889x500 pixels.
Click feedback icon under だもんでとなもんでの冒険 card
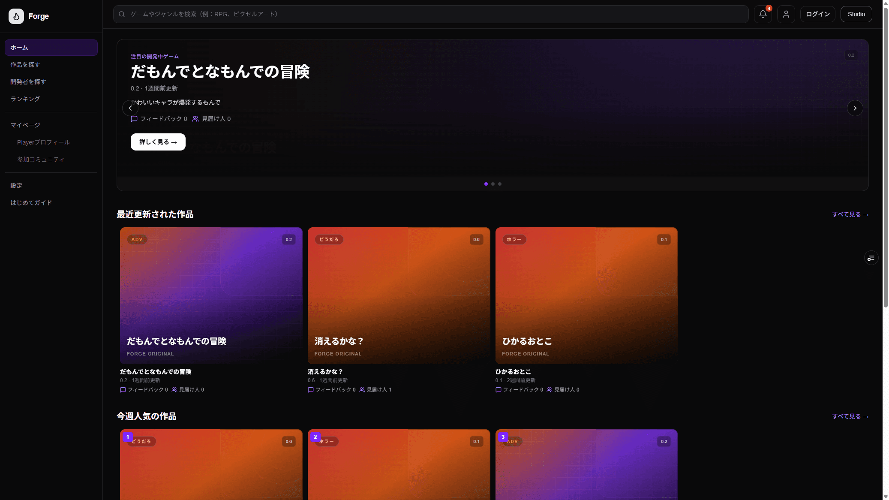coord(123,390)
